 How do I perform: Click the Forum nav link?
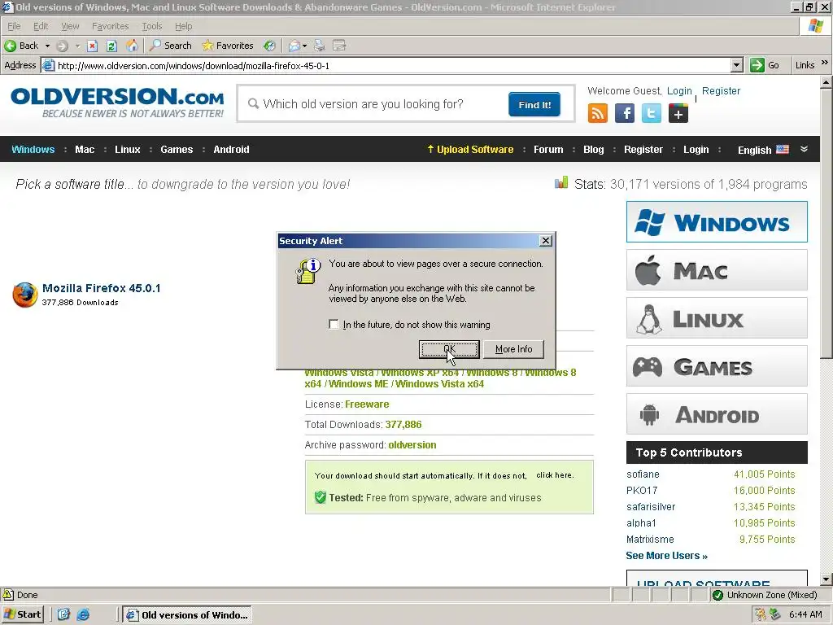pyautogui.click(x=548, y=150)
